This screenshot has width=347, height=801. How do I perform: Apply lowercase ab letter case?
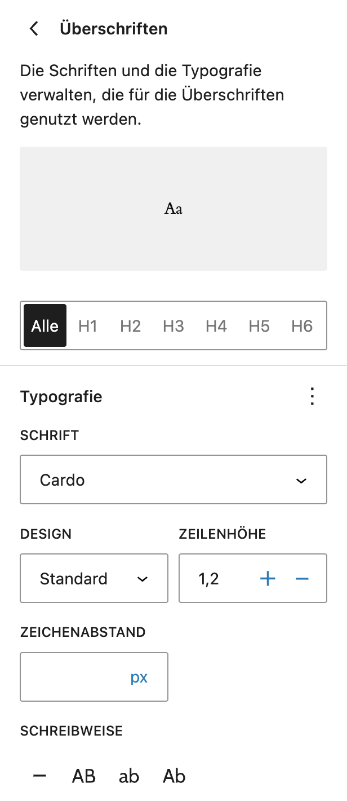click(129, 776)
